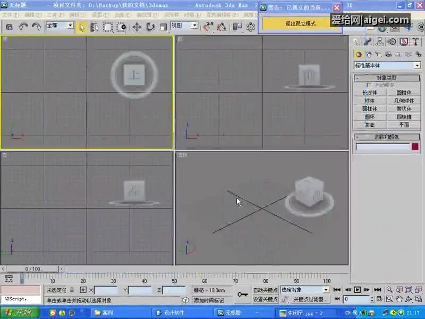
Task: Switch to the Lights category icon
Action: (x=378, y=54)
